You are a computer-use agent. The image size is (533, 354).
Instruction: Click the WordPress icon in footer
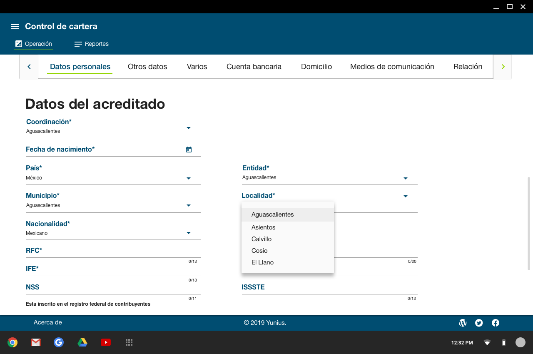click(x=463, y=323)
